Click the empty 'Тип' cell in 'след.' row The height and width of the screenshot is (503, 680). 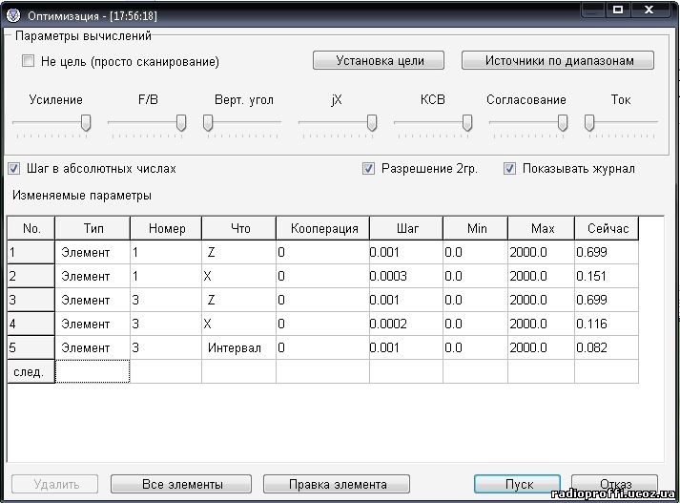(93, 371)
